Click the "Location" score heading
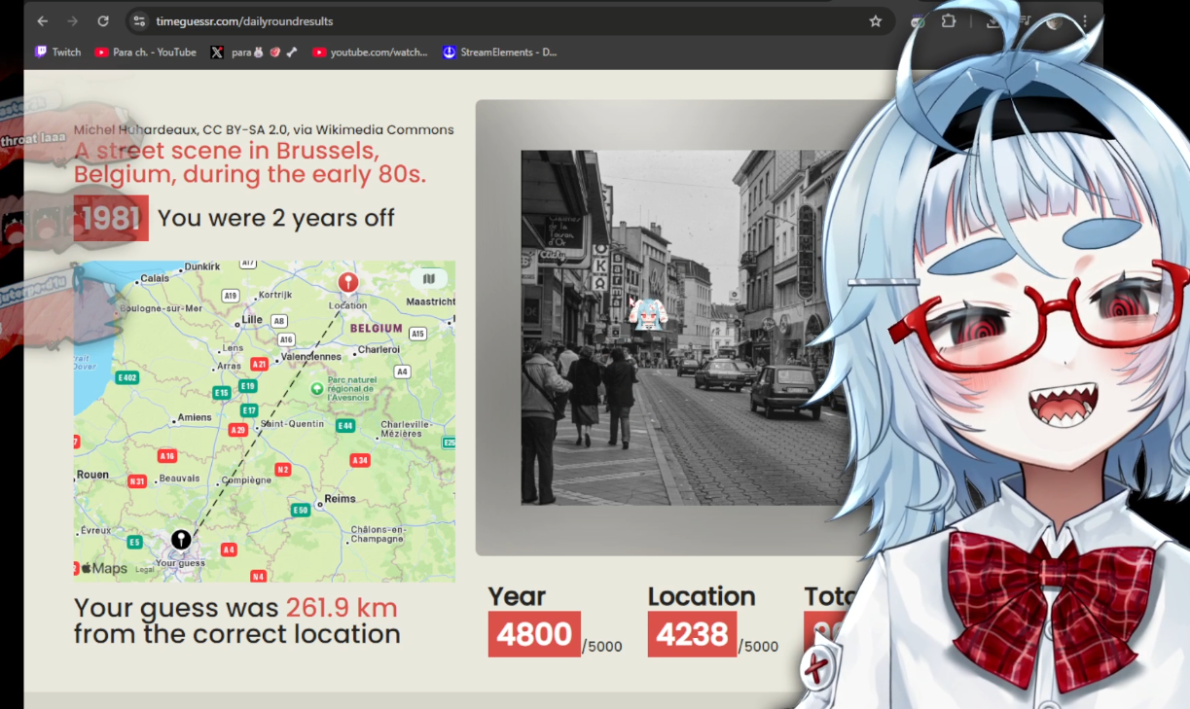 [x=702, y=596]
